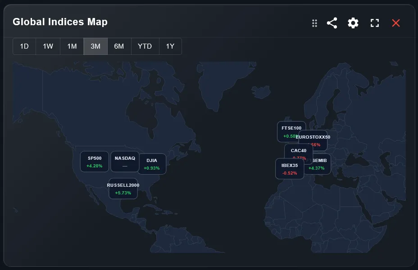418x270 pixels.
Task: Expand widget to fullscreen
Action: tap(375, 23)
